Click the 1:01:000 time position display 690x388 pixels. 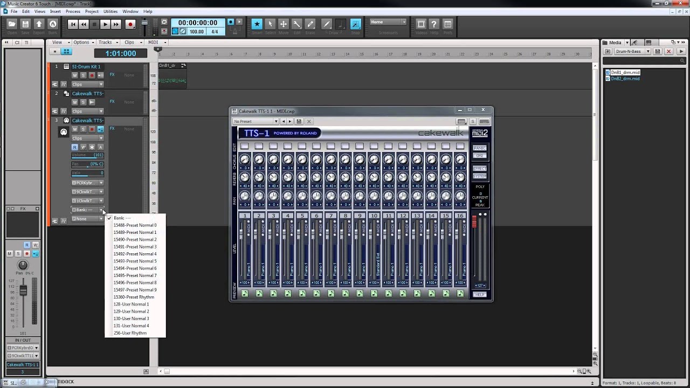(x=121, y=53)
